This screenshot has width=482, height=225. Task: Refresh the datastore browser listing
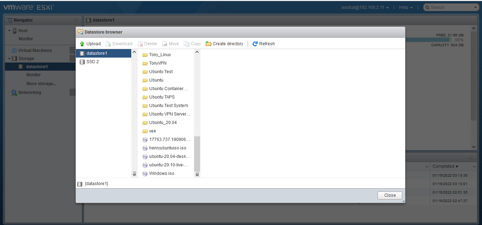(x=264, y=44)
